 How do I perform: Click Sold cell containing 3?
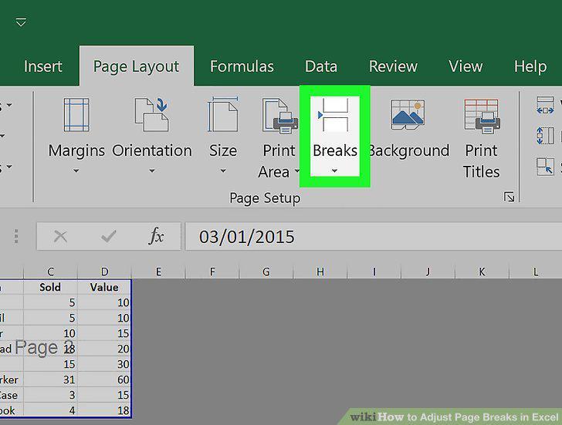click(x=50, y=395)
